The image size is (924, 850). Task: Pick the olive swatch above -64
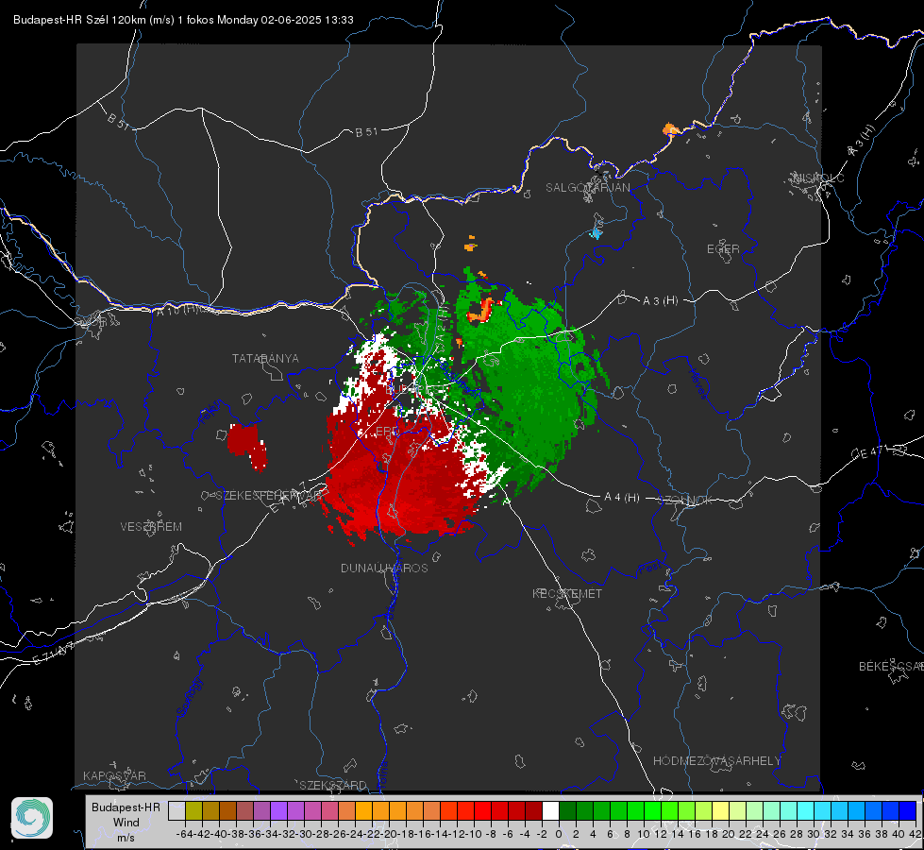coord(193,810)
